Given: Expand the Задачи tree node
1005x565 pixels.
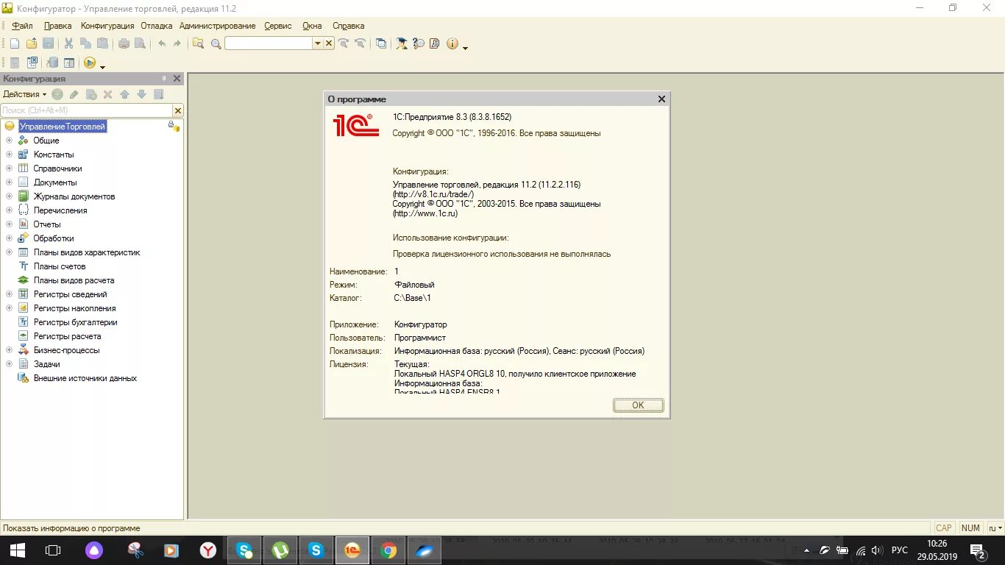Looking at the screenshot, I should pos(9,364).
